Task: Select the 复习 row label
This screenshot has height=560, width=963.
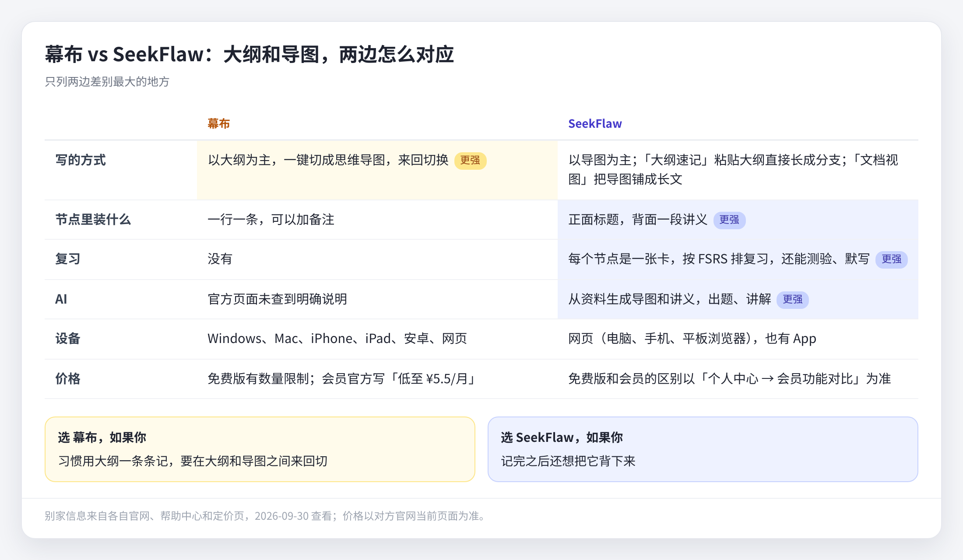Action: (x=68, y=259)
